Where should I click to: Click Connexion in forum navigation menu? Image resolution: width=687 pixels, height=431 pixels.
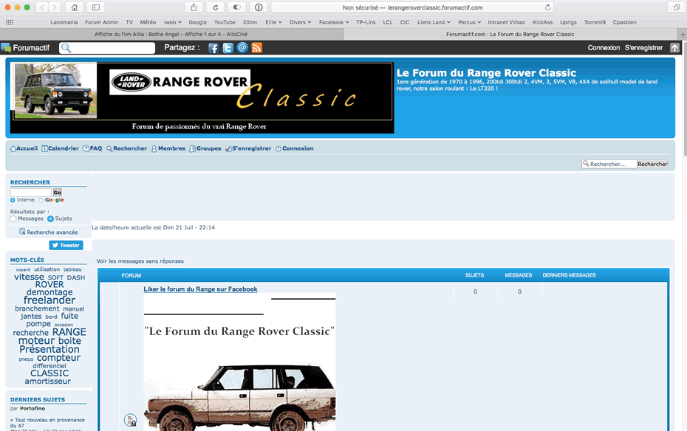pyautogui.click(x=295, y=148)
